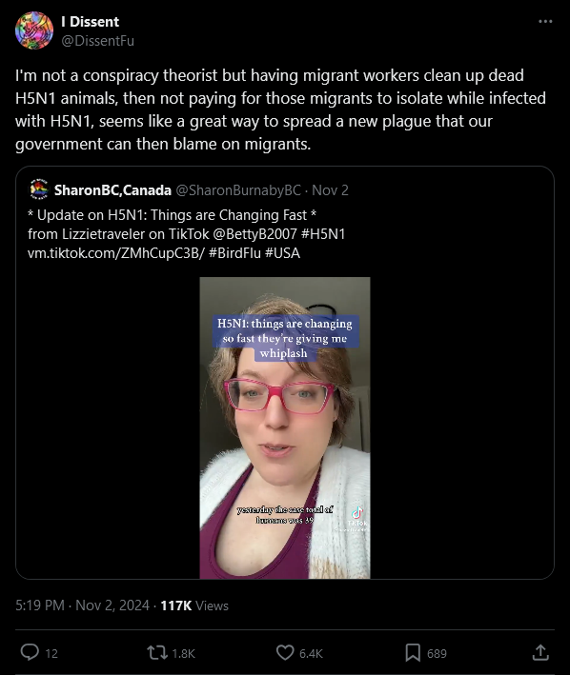
Task: Click the #USA hashtag
Action: click(x=283, y=252)
